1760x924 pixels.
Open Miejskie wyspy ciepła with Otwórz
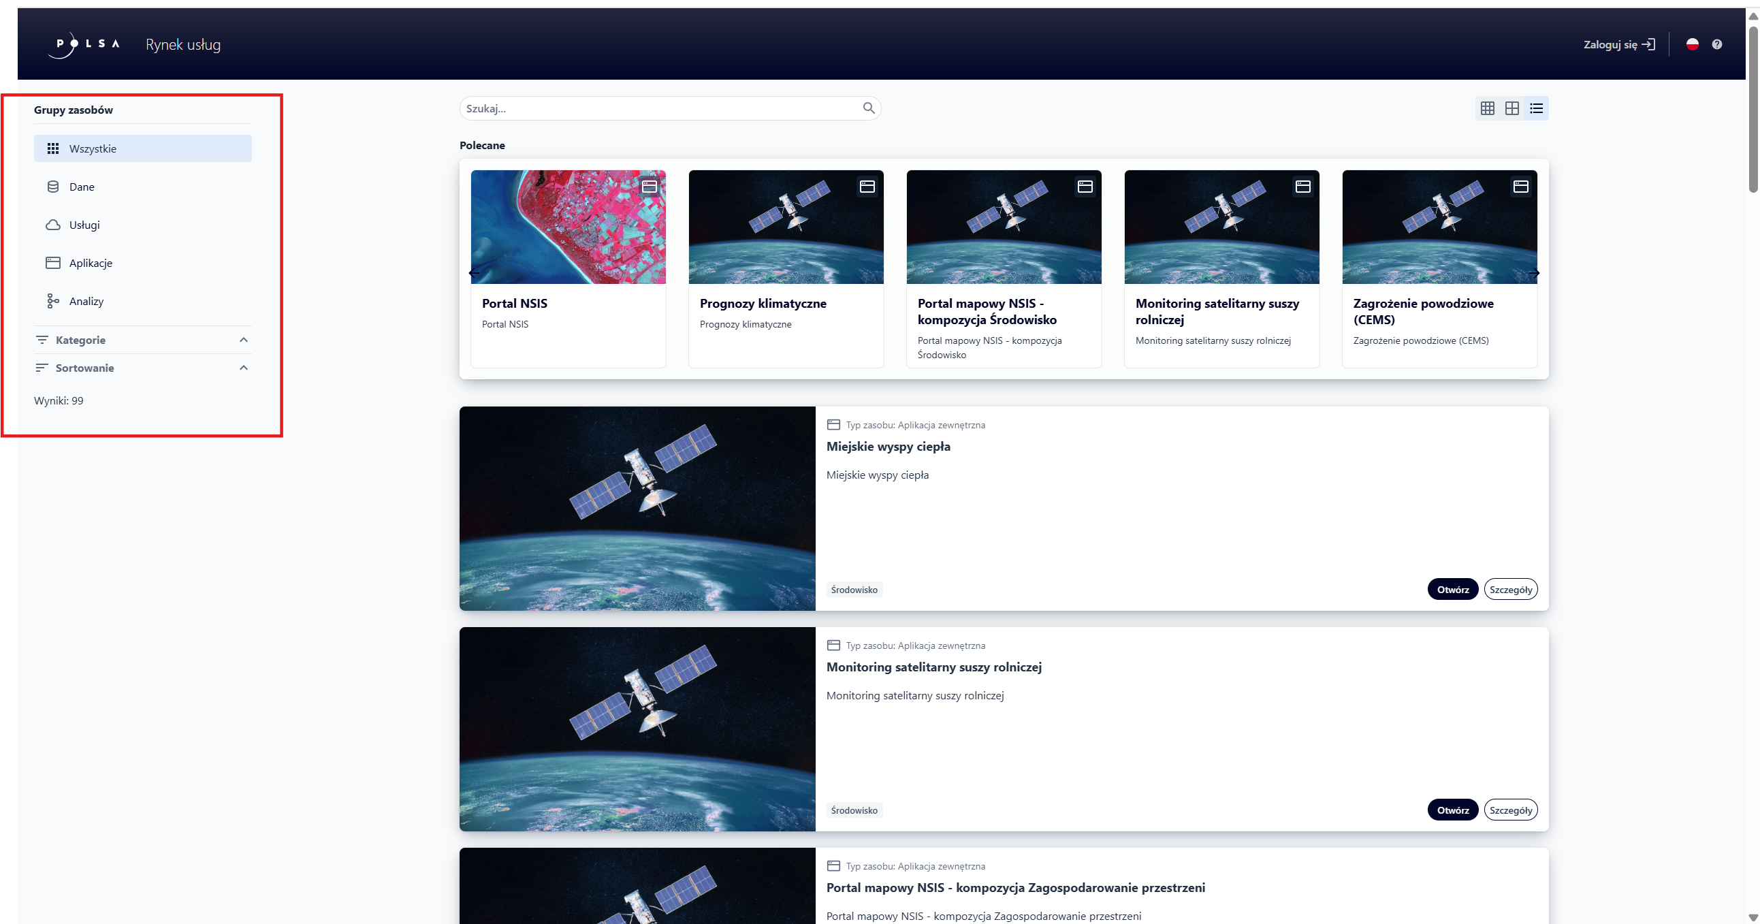pos(1452,589)
